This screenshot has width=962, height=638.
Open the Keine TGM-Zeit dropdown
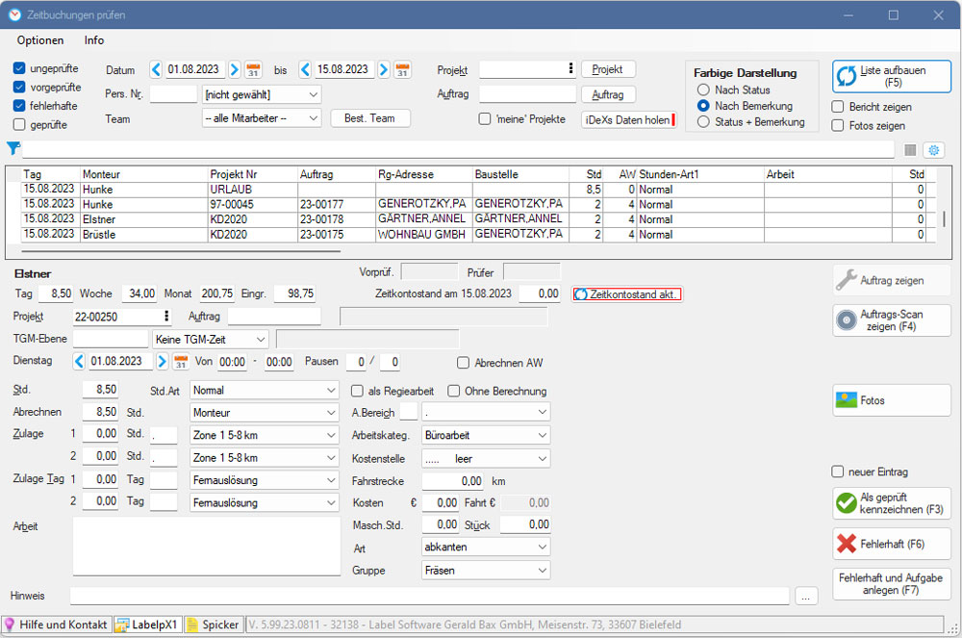pos(211,340)
